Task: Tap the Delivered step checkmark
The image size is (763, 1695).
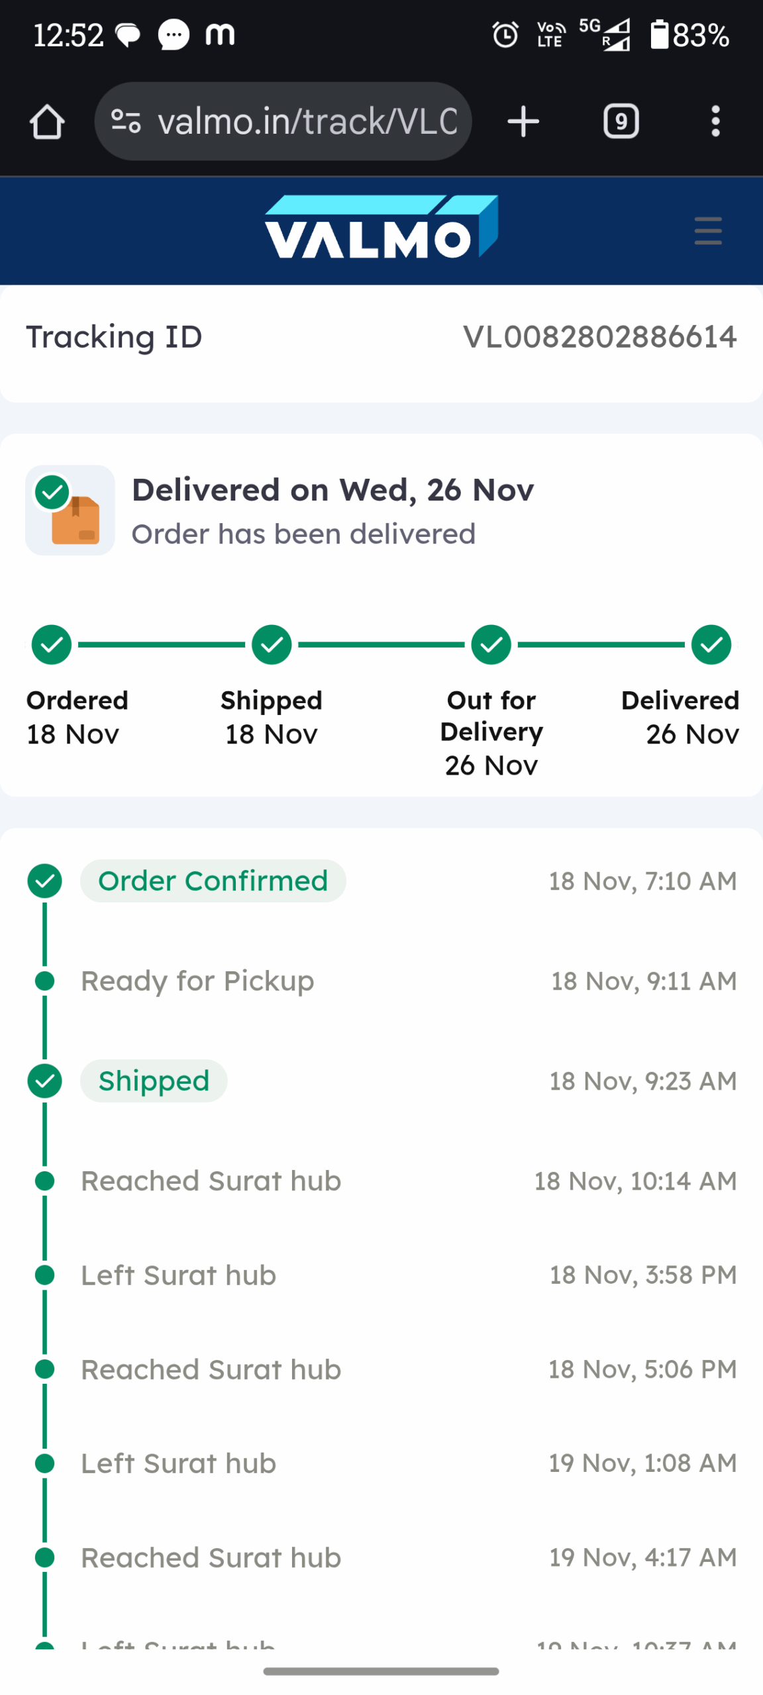Action: [x=711, y=644]
